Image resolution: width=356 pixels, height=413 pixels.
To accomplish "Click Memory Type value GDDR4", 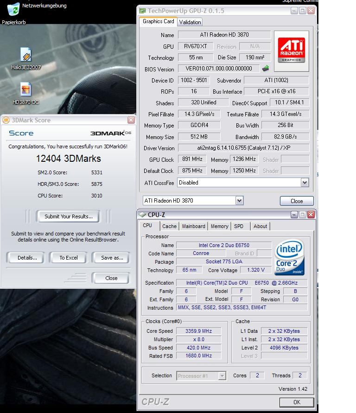I will tap(199, 125).
